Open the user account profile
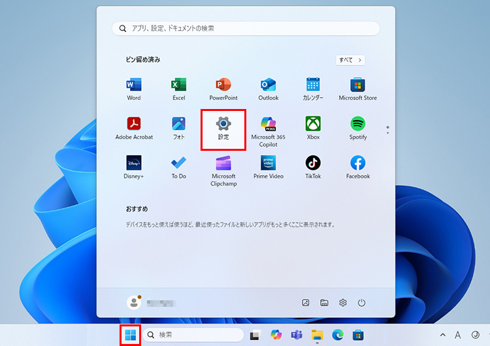 [x=152, y=303]
